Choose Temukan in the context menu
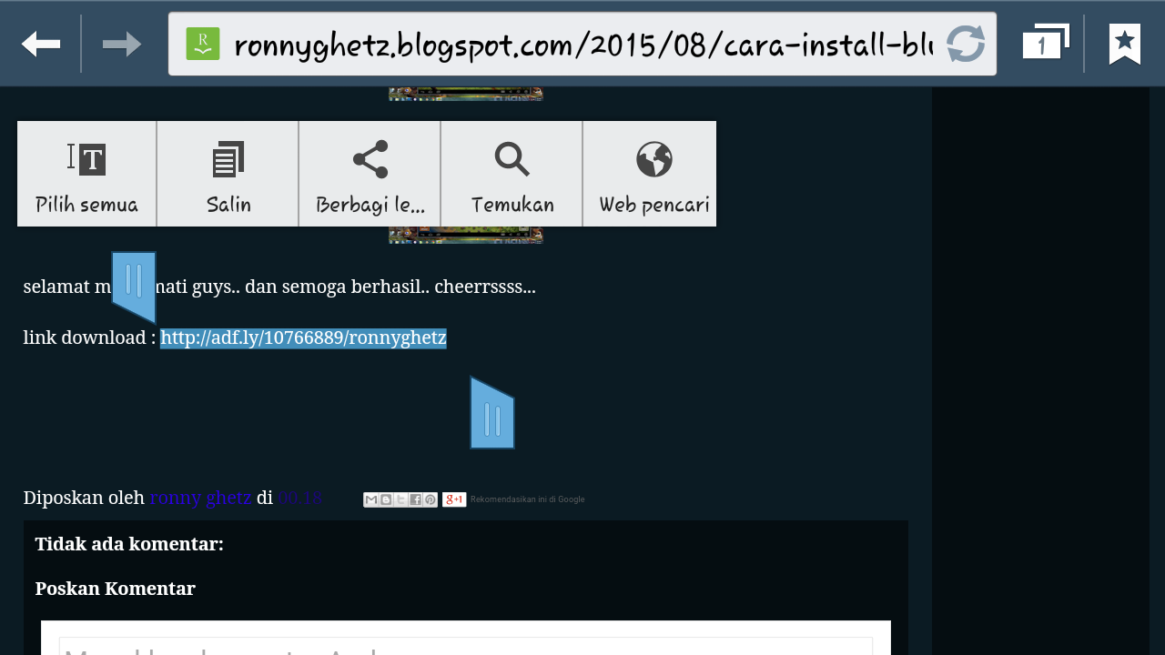 (x=511, y=204)
